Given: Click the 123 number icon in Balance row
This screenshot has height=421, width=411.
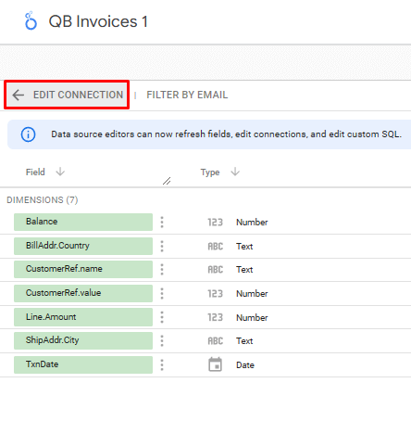Looking at the screenshot, I should pyautogui.click(x=215, y=223).
